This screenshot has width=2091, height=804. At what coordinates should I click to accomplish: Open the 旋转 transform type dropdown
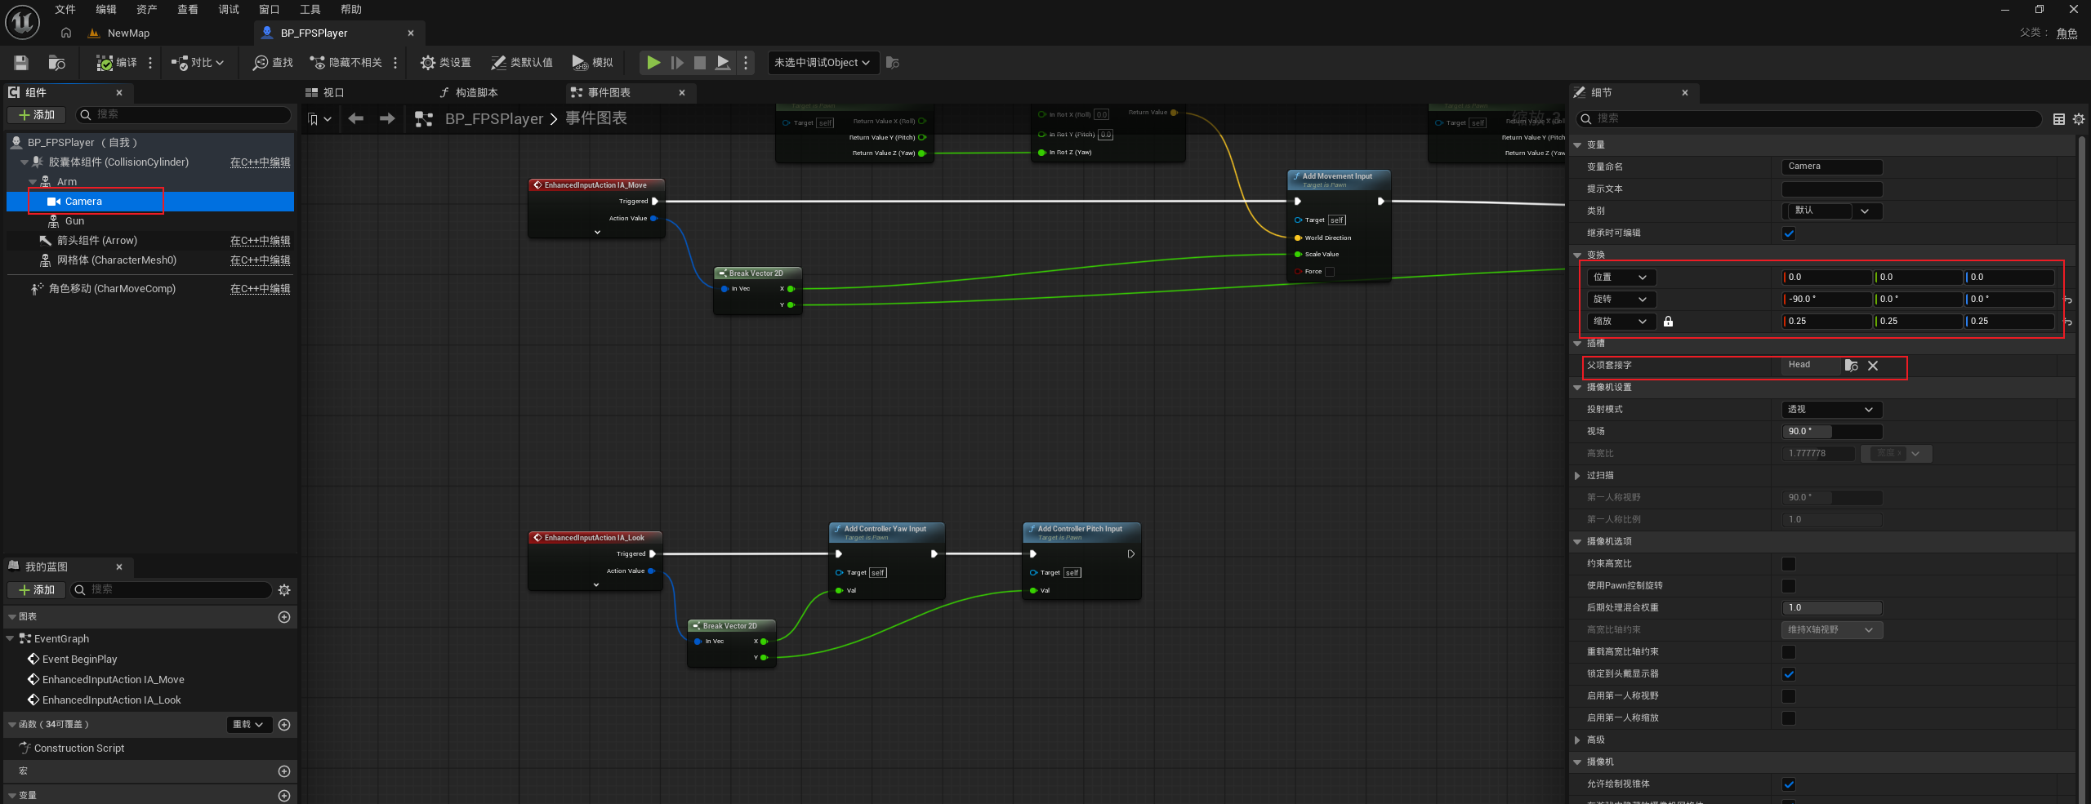pyautogui.click(x=1621, y=300)
